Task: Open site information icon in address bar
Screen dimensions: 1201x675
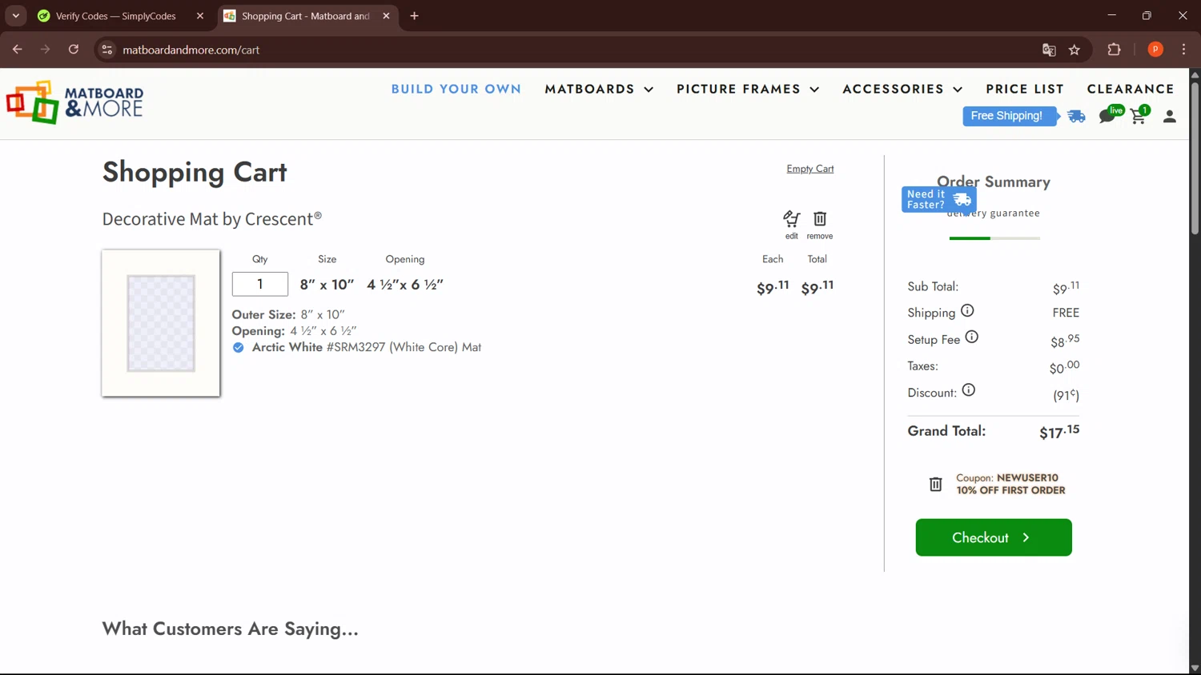Action: (106, 50)
